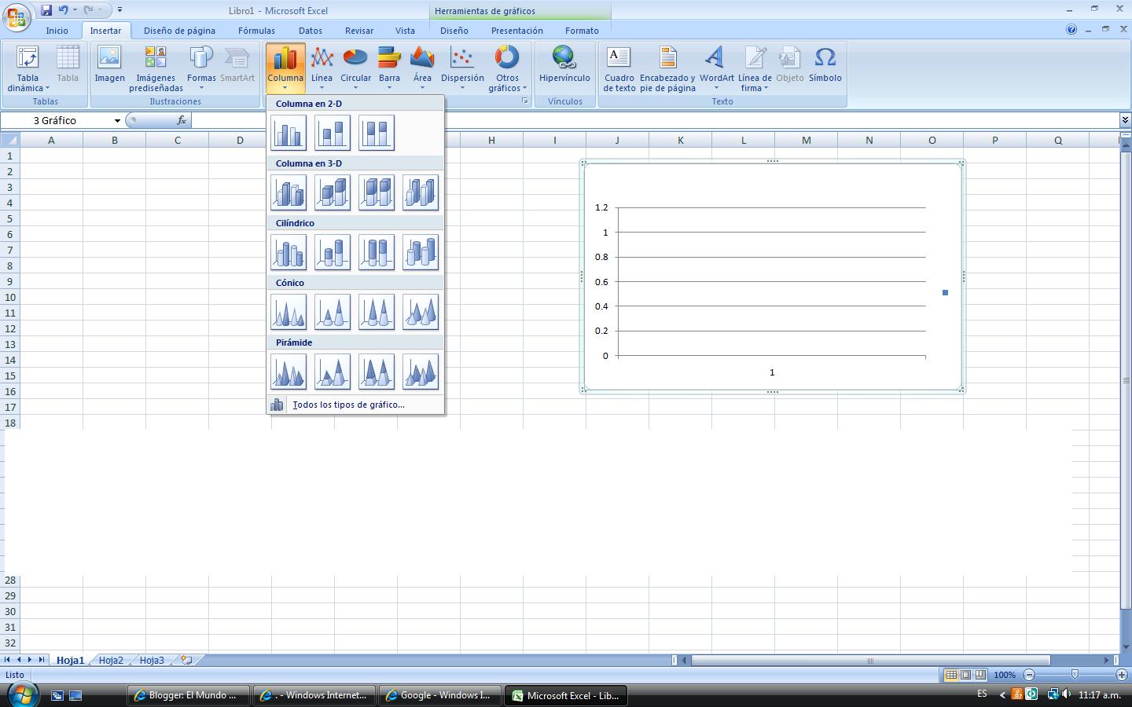
Task: Click the Insertar función (fx) button
Action: [x=182, y=120]
